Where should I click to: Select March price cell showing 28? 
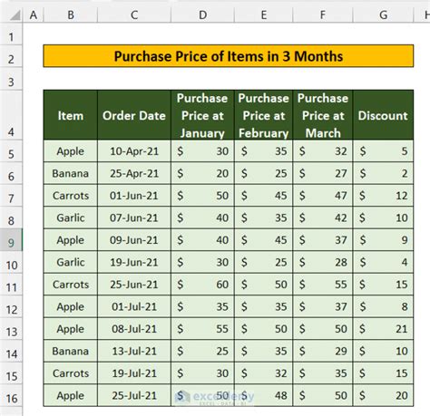[323, 262]
